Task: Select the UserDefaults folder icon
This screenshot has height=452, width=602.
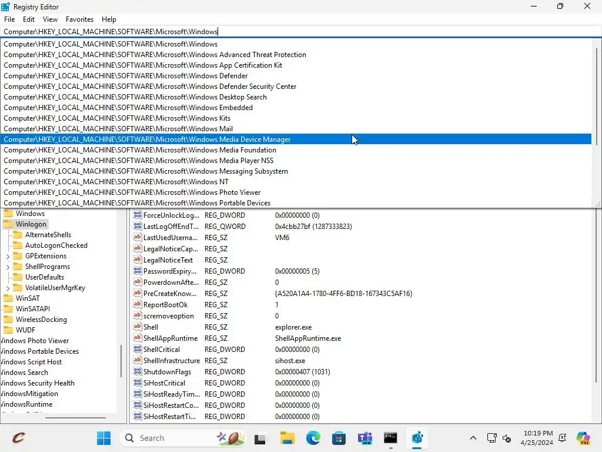Action: [x=18, y=277]
